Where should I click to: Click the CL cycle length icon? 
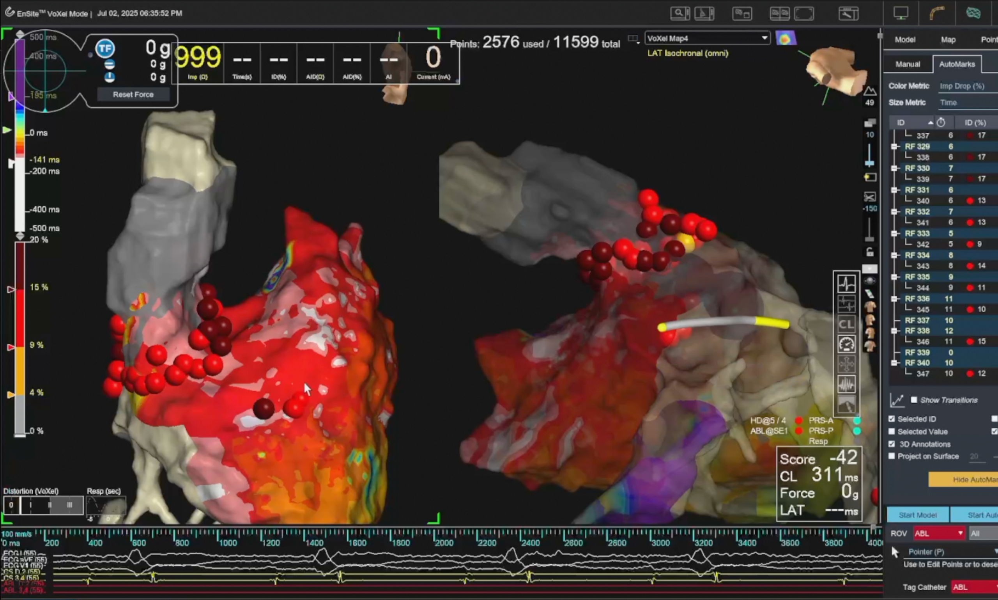(846, 324)
